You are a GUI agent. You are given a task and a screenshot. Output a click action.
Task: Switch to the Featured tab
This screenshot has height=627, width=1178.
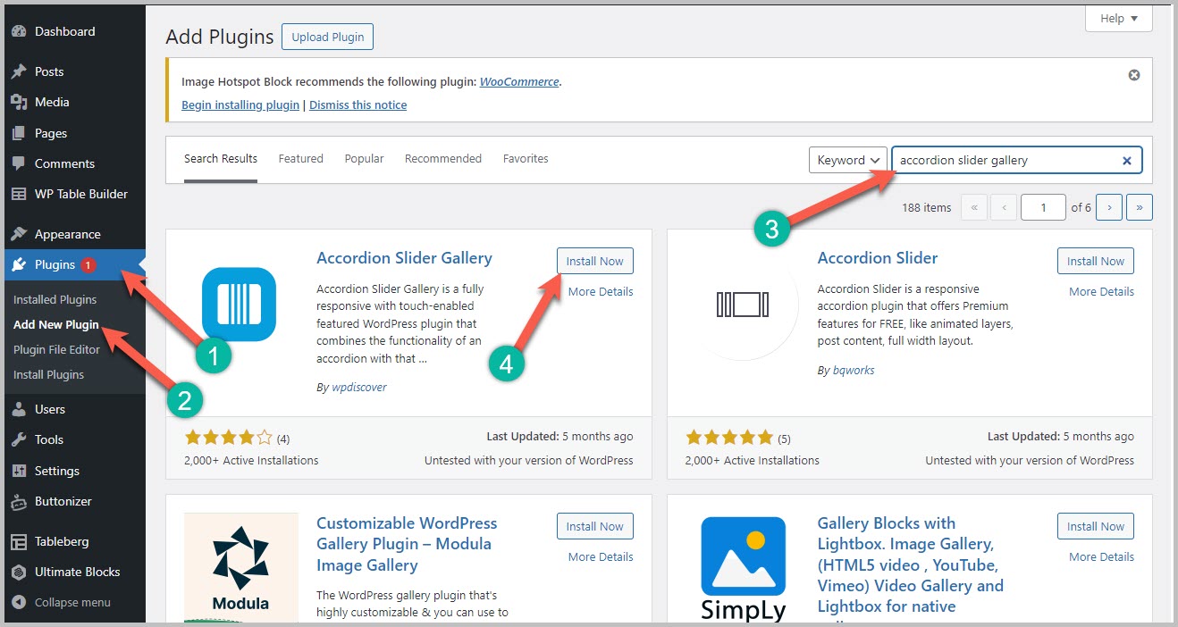[x=300, y=159]
